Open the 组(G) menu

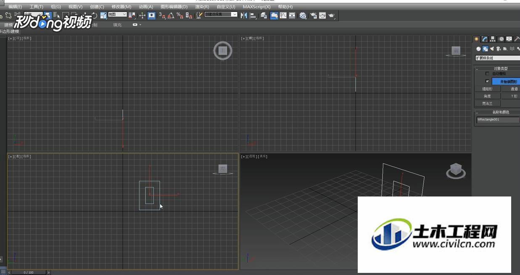point(56,7)
